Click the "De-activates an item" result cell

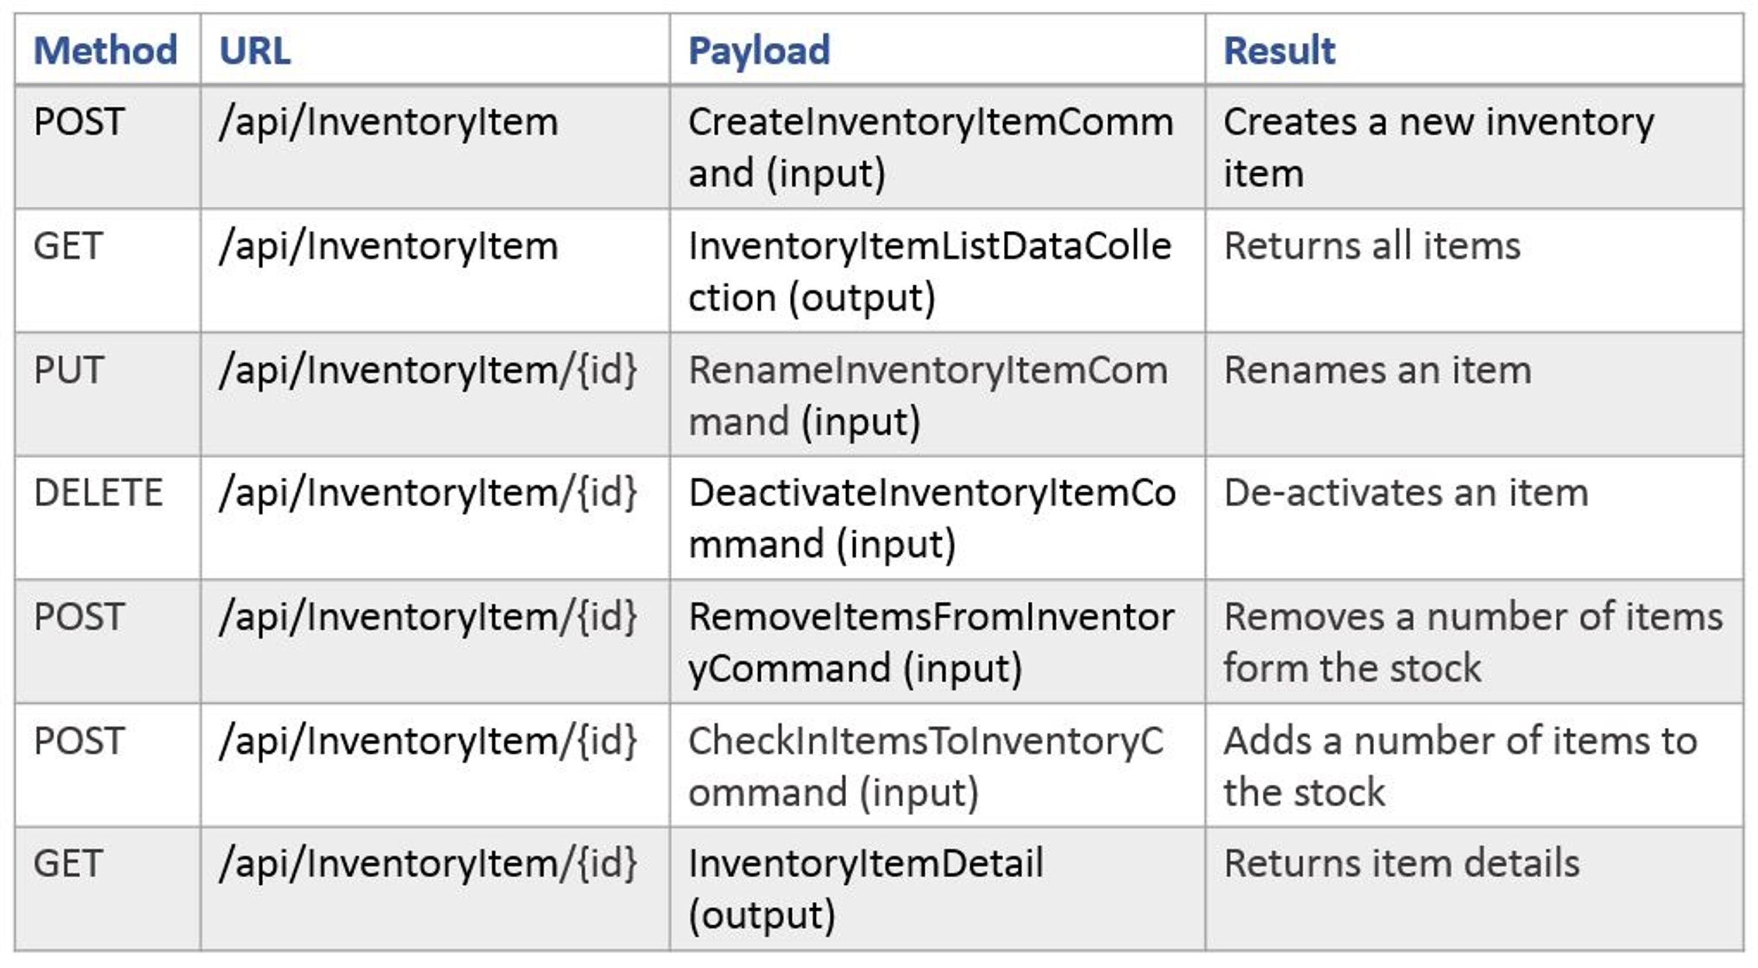pyautogui.click(x=1406, y=493)
